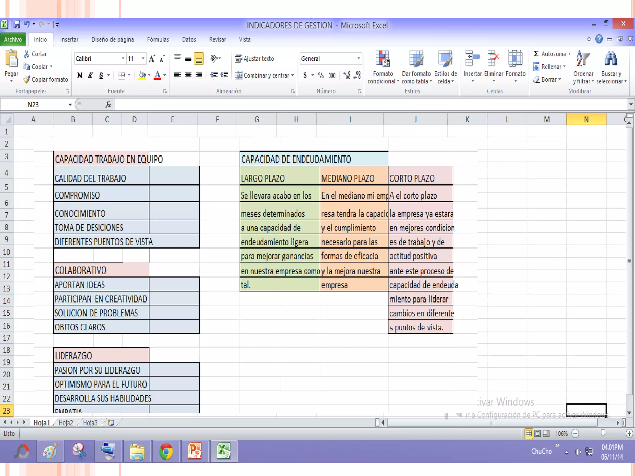Image resolution: width=635 pixels, height=476 pixels.
Task: Click the zoom slider handle
Action: tap(603, 433)
